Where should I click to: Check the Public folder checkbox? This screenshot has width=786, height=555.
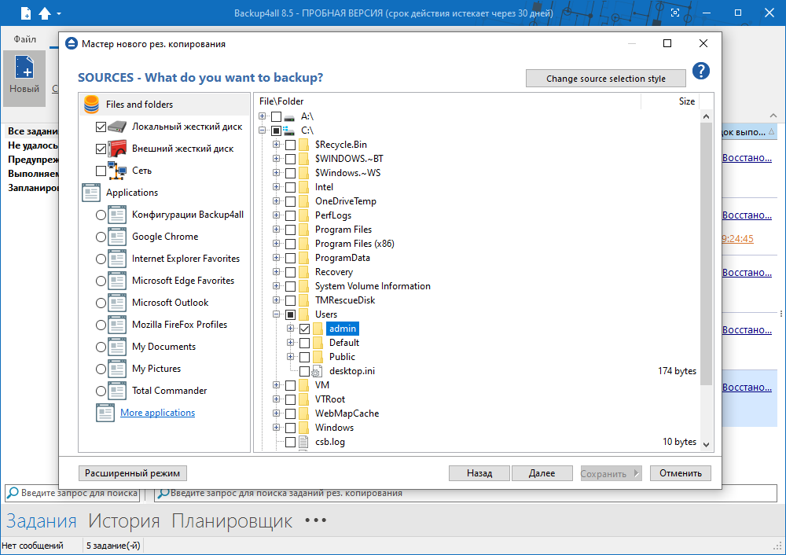[304, 357]
